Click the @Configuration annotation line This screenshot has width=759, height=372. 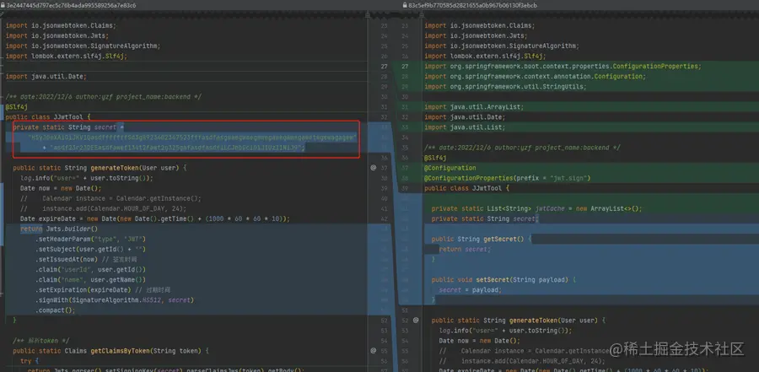(450, 168)
